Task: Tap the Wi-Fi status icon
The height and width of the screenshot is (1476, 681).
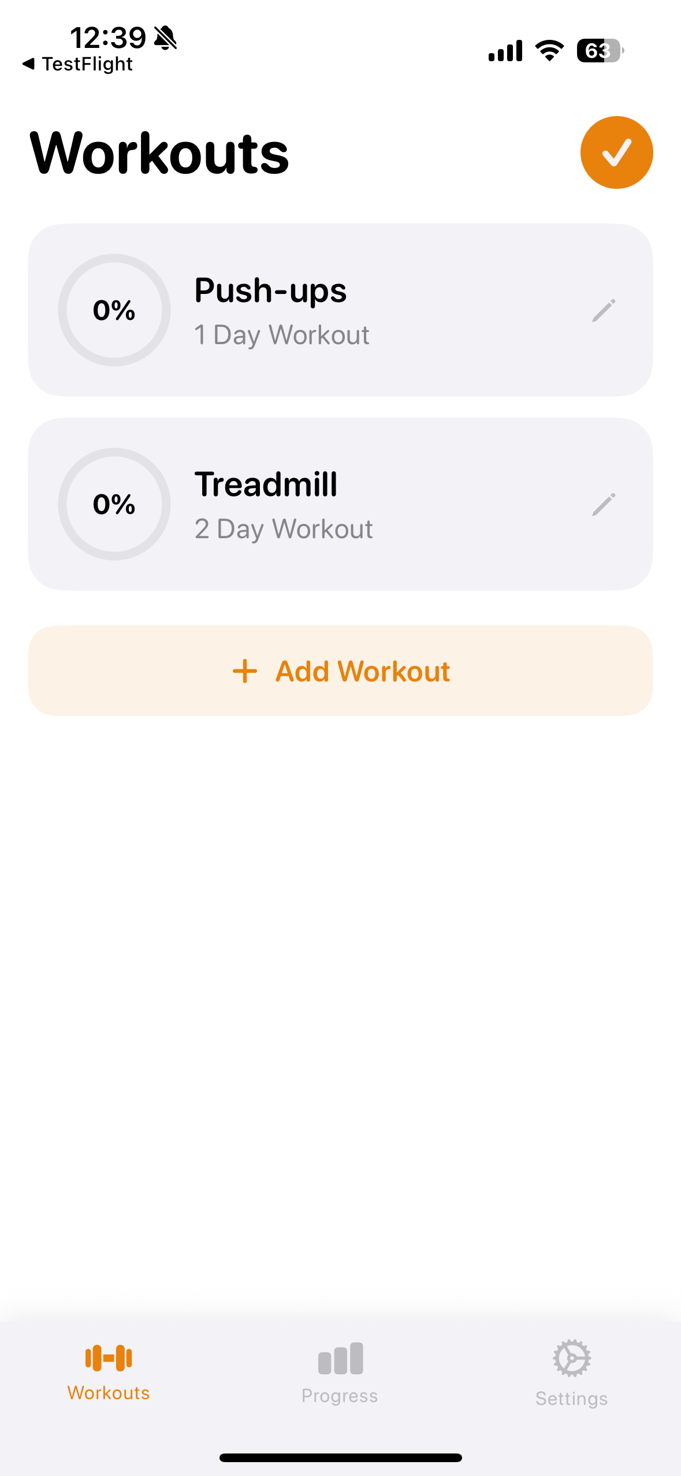Action: pos(549,51)
